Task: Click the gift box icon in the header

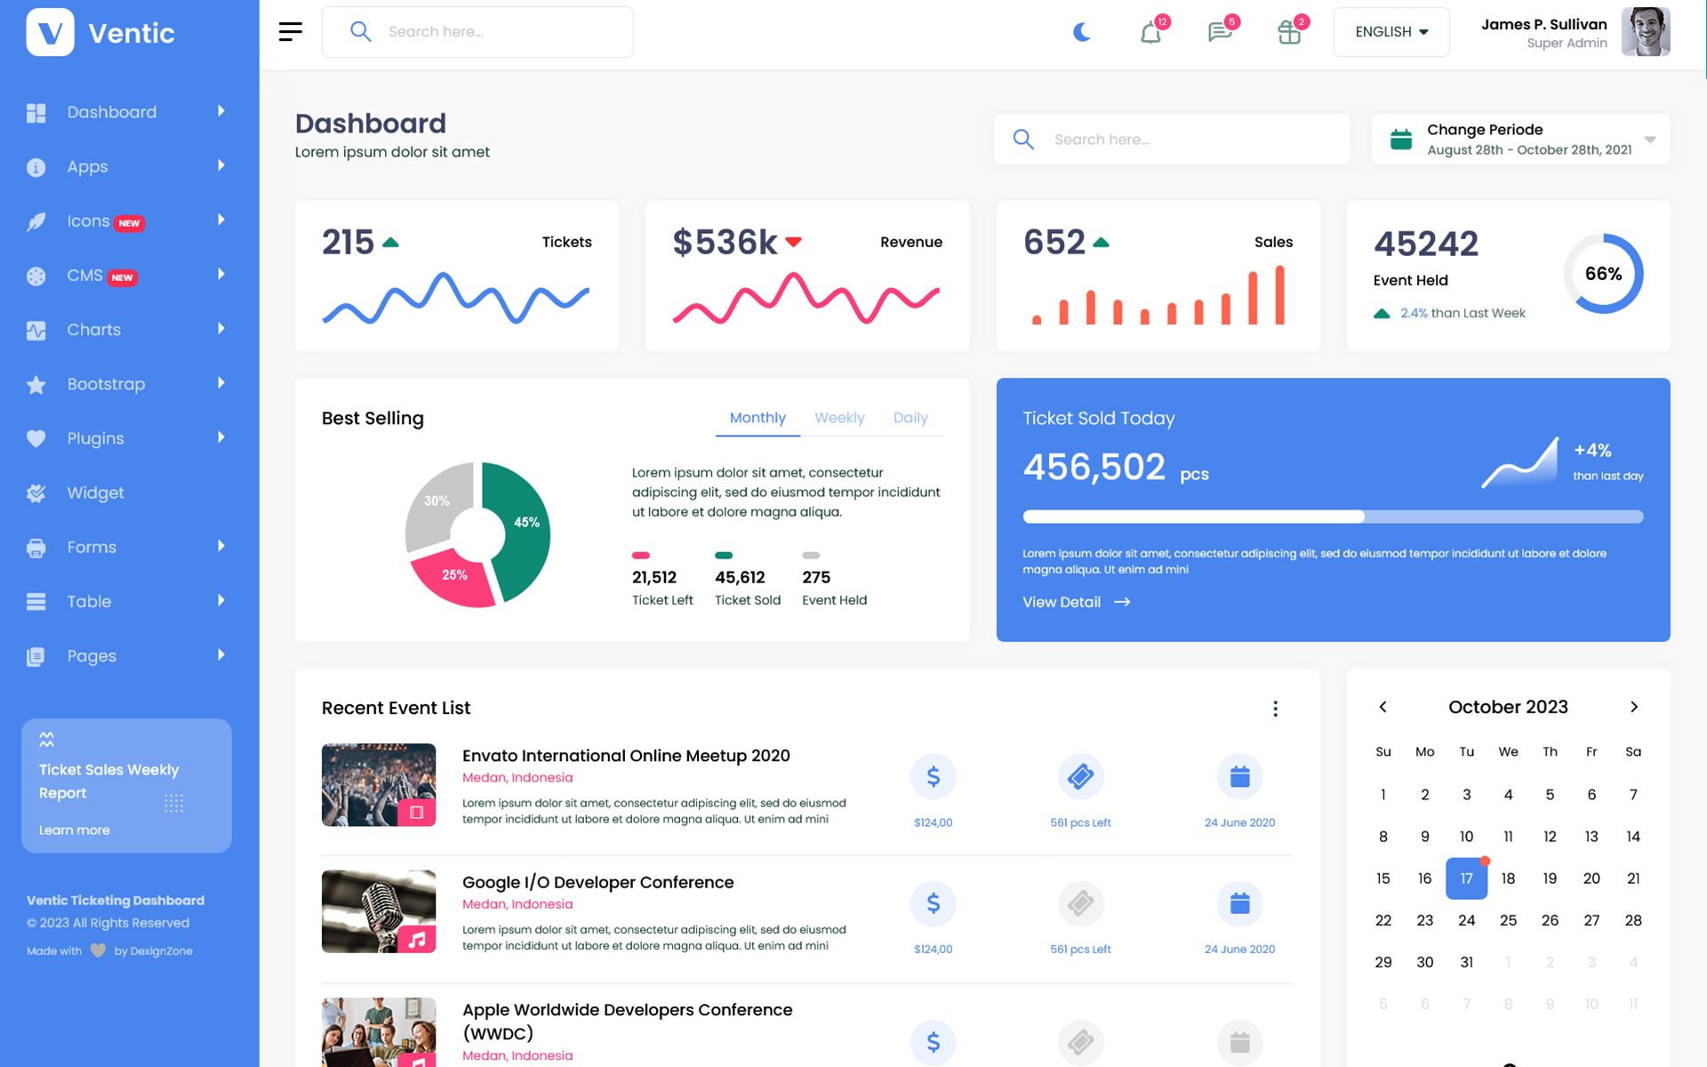Action: 1288,33
